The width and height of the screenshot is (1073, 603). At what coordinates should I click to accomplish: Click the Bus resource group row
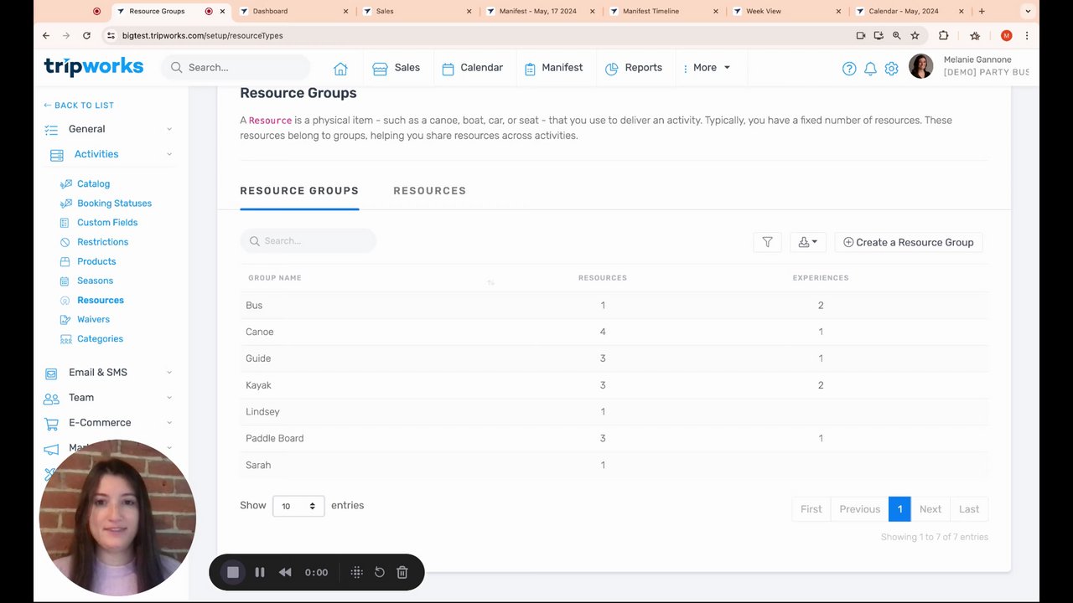click(x=614, y=305)
